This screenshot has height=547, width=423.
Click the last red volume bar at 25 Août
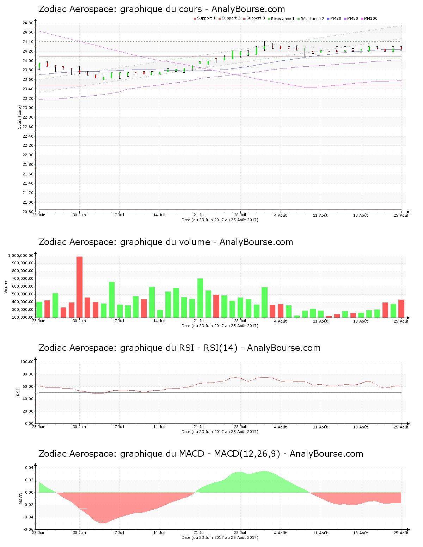401,308
